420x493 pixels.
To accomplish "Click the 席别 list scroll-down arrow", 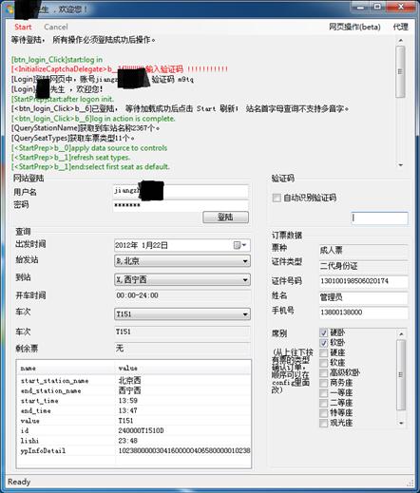I will click(401, 423).
